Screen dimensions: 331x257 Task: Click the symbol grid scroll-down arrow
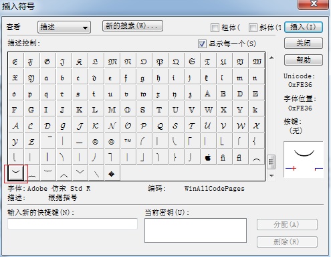pyautogui.click(x=271, y=176)
